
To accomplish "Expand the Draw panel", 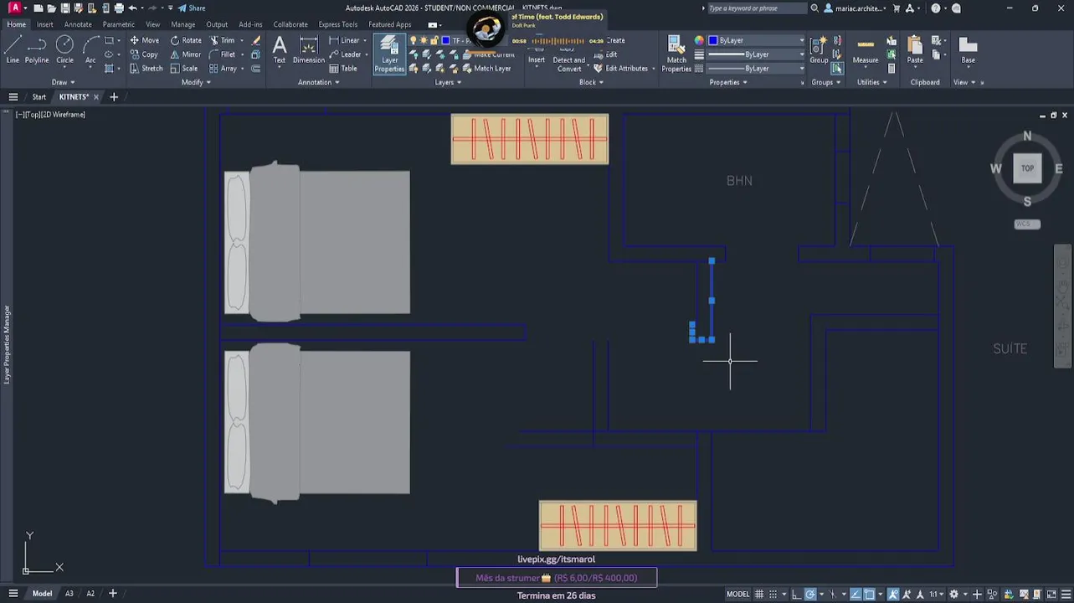I will [63, 82].
